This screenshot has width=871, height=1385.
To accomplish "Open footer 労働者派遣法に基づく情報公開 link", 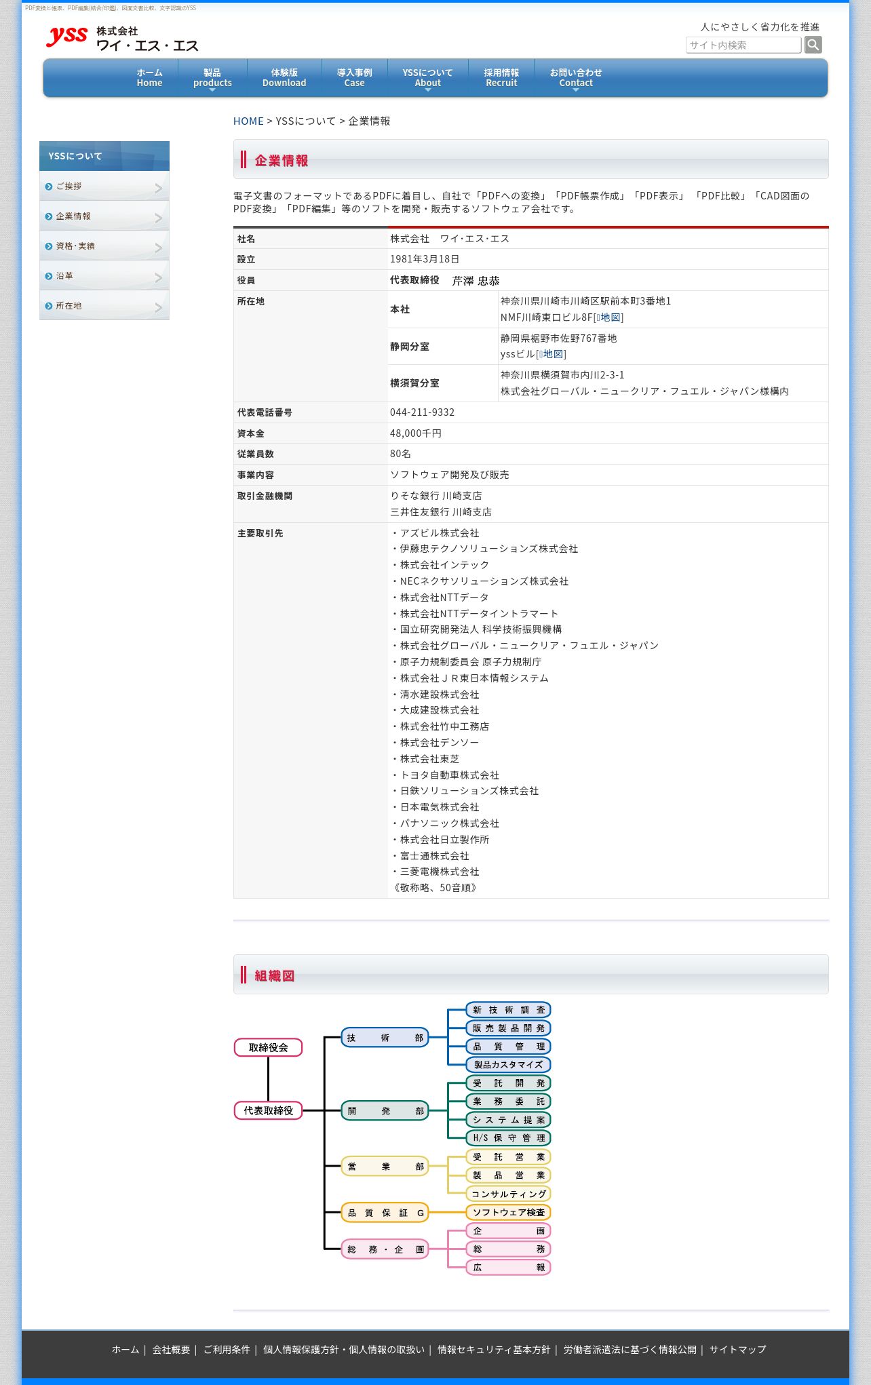I will coord(630,1350).
